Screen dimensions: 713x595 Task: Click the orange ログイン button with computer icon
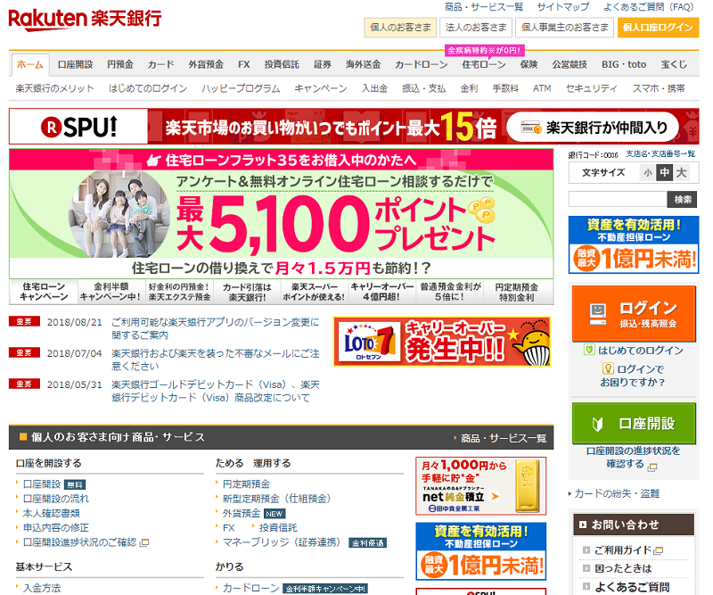634,313
